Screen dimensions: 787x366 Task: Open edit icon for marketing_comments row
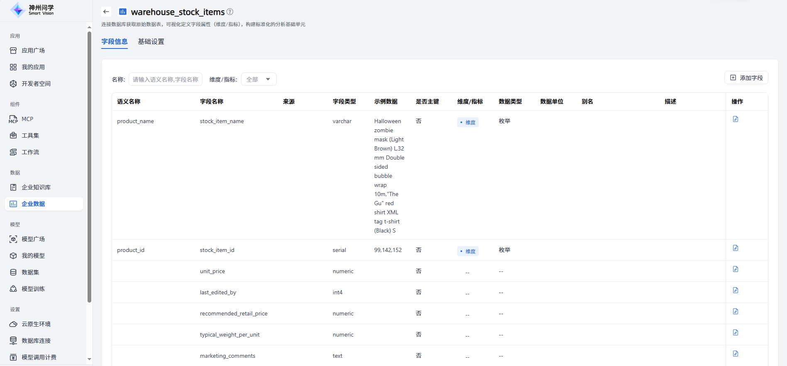coord(735,354)
